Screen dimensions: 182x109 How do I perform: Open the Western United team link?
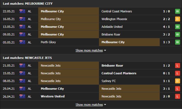tap(53, 96)
